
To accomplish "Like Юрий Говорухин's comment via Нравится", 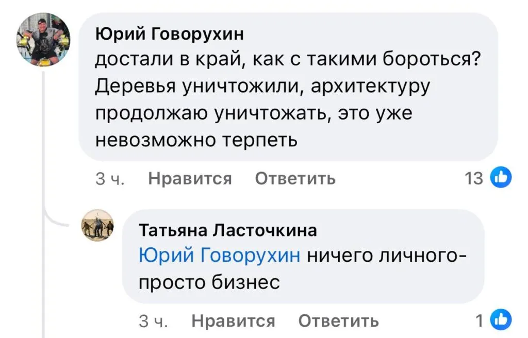I will (x=190, y=179).
